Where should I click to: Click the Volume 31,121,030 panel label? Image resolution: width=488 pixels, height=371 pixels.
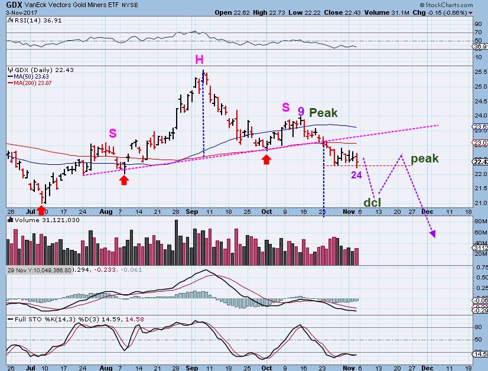[x=47, y=220]
